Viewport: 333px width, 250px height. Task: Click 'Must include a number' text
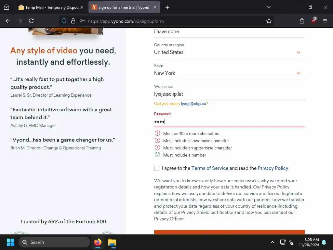pos(185,155)
